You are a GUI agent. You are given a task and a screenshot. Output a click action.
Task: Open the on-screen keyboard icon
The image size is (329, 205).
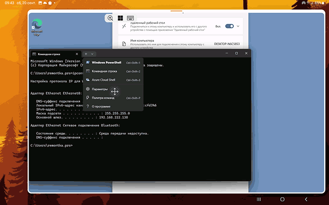point(130,18)
